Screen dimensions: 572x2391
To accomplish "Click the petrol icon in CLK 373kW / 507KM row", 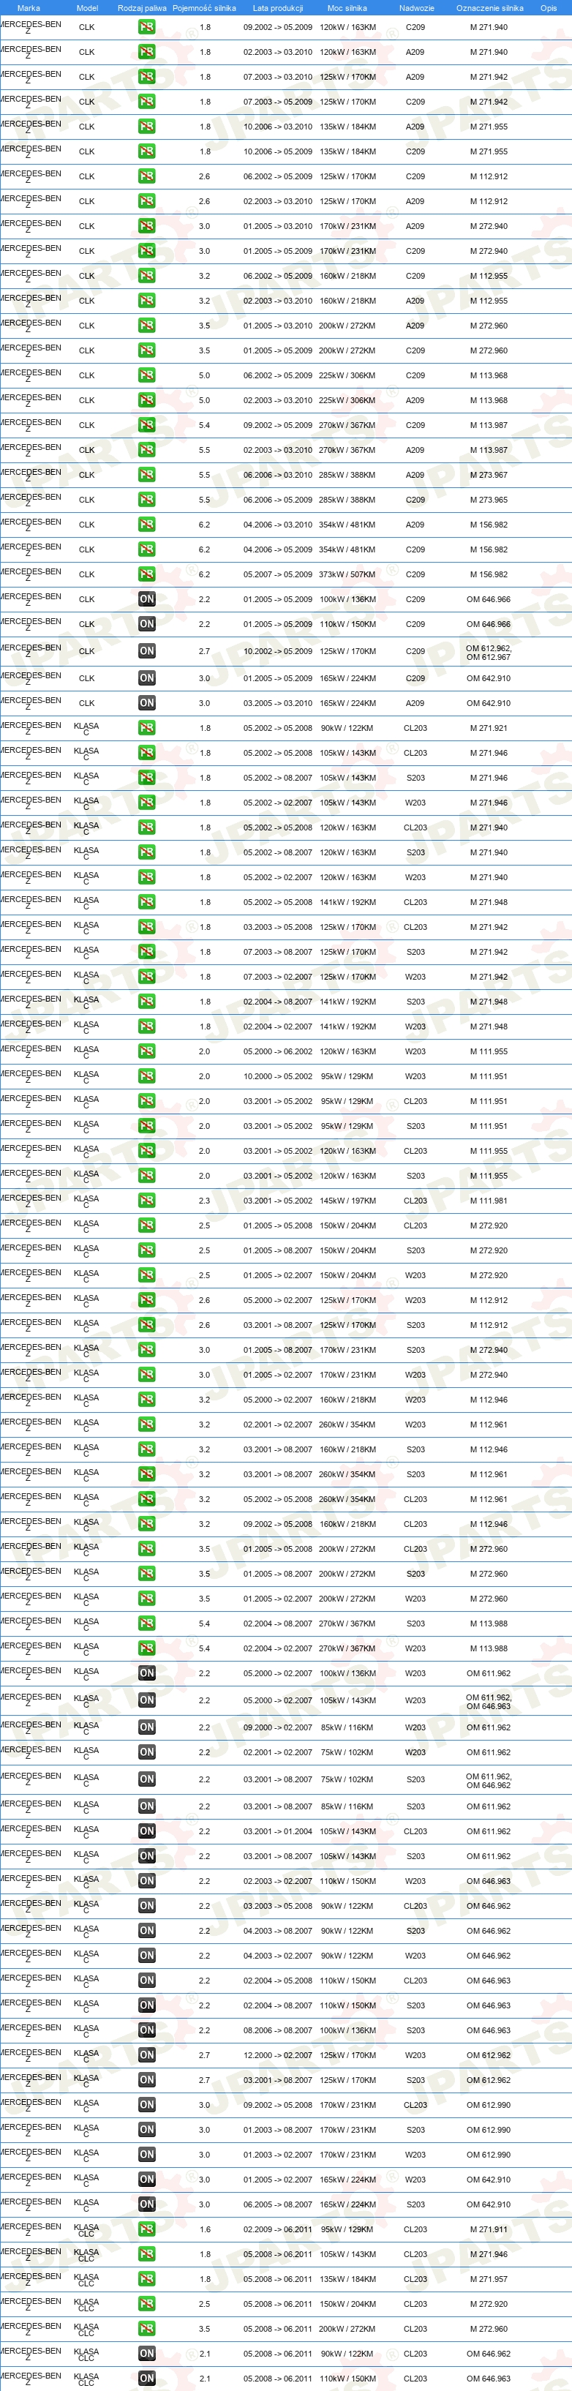I will 147,574.
